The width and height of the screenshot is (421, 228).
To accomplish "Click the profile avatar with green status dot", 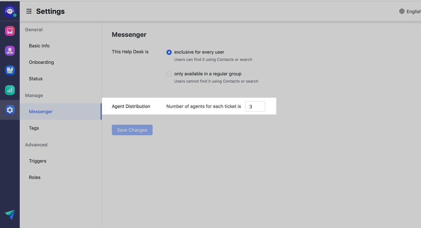I will (9, 11).
